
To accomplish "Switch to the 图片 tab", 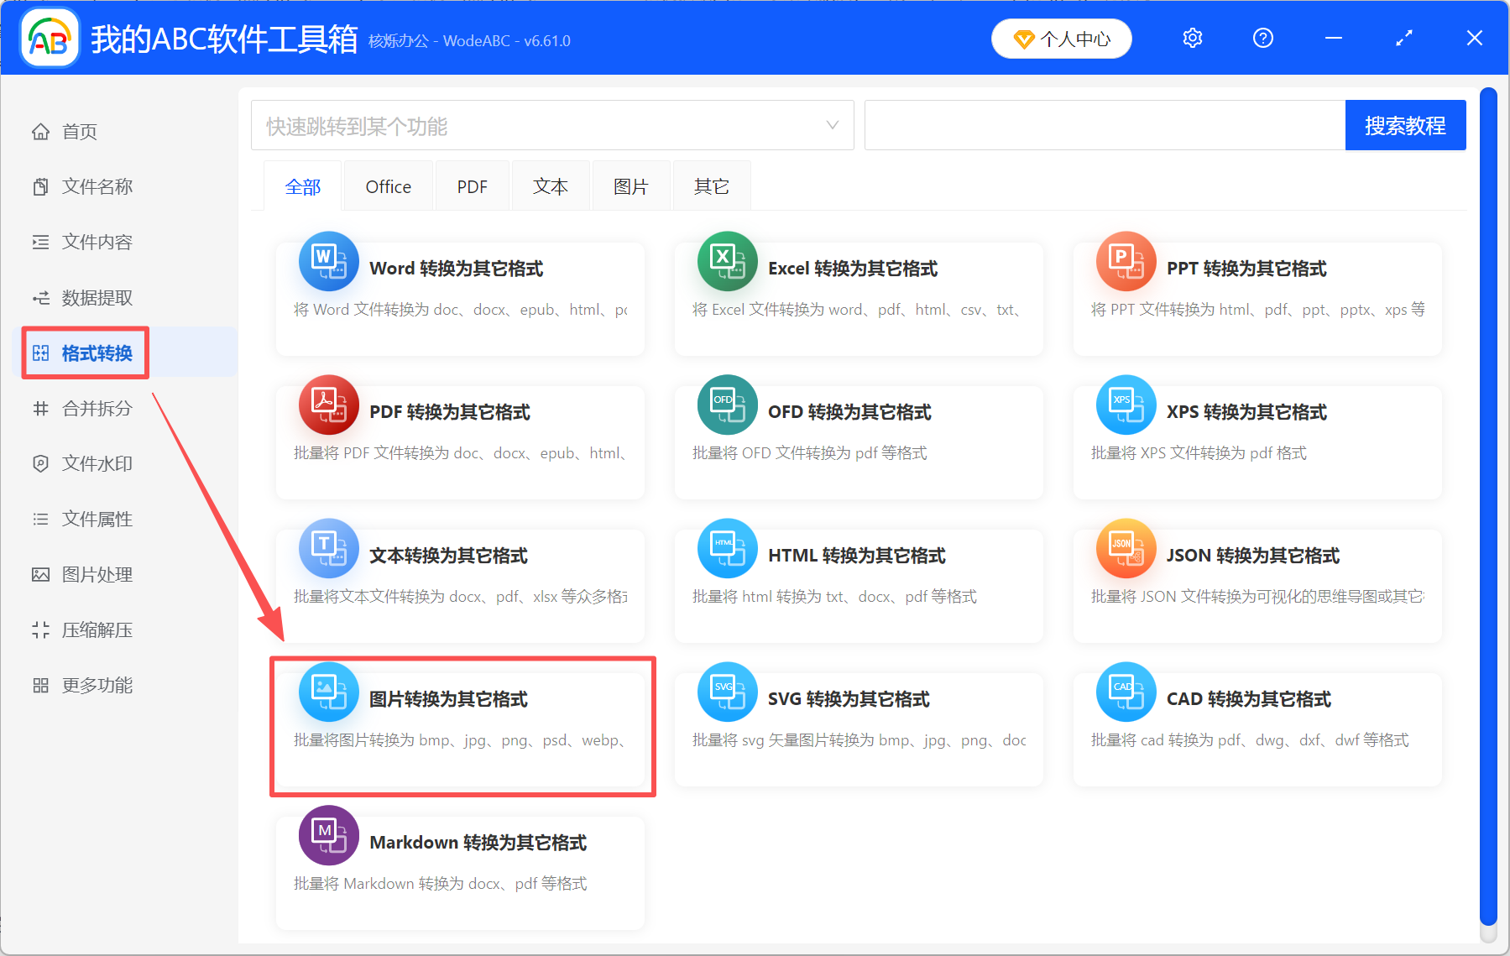I will [x=630, y=186].
